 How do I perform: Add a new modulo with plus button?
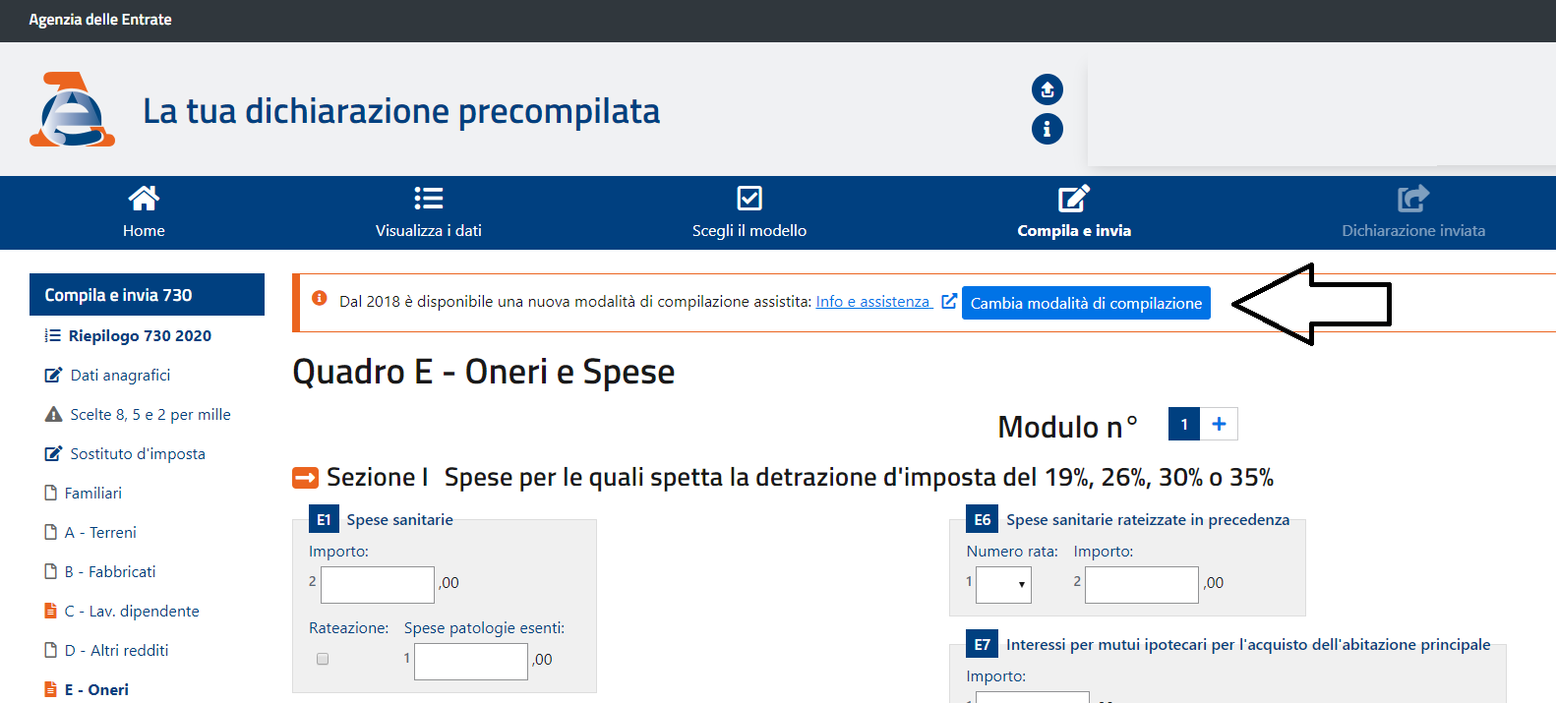tap(1219, 424)
